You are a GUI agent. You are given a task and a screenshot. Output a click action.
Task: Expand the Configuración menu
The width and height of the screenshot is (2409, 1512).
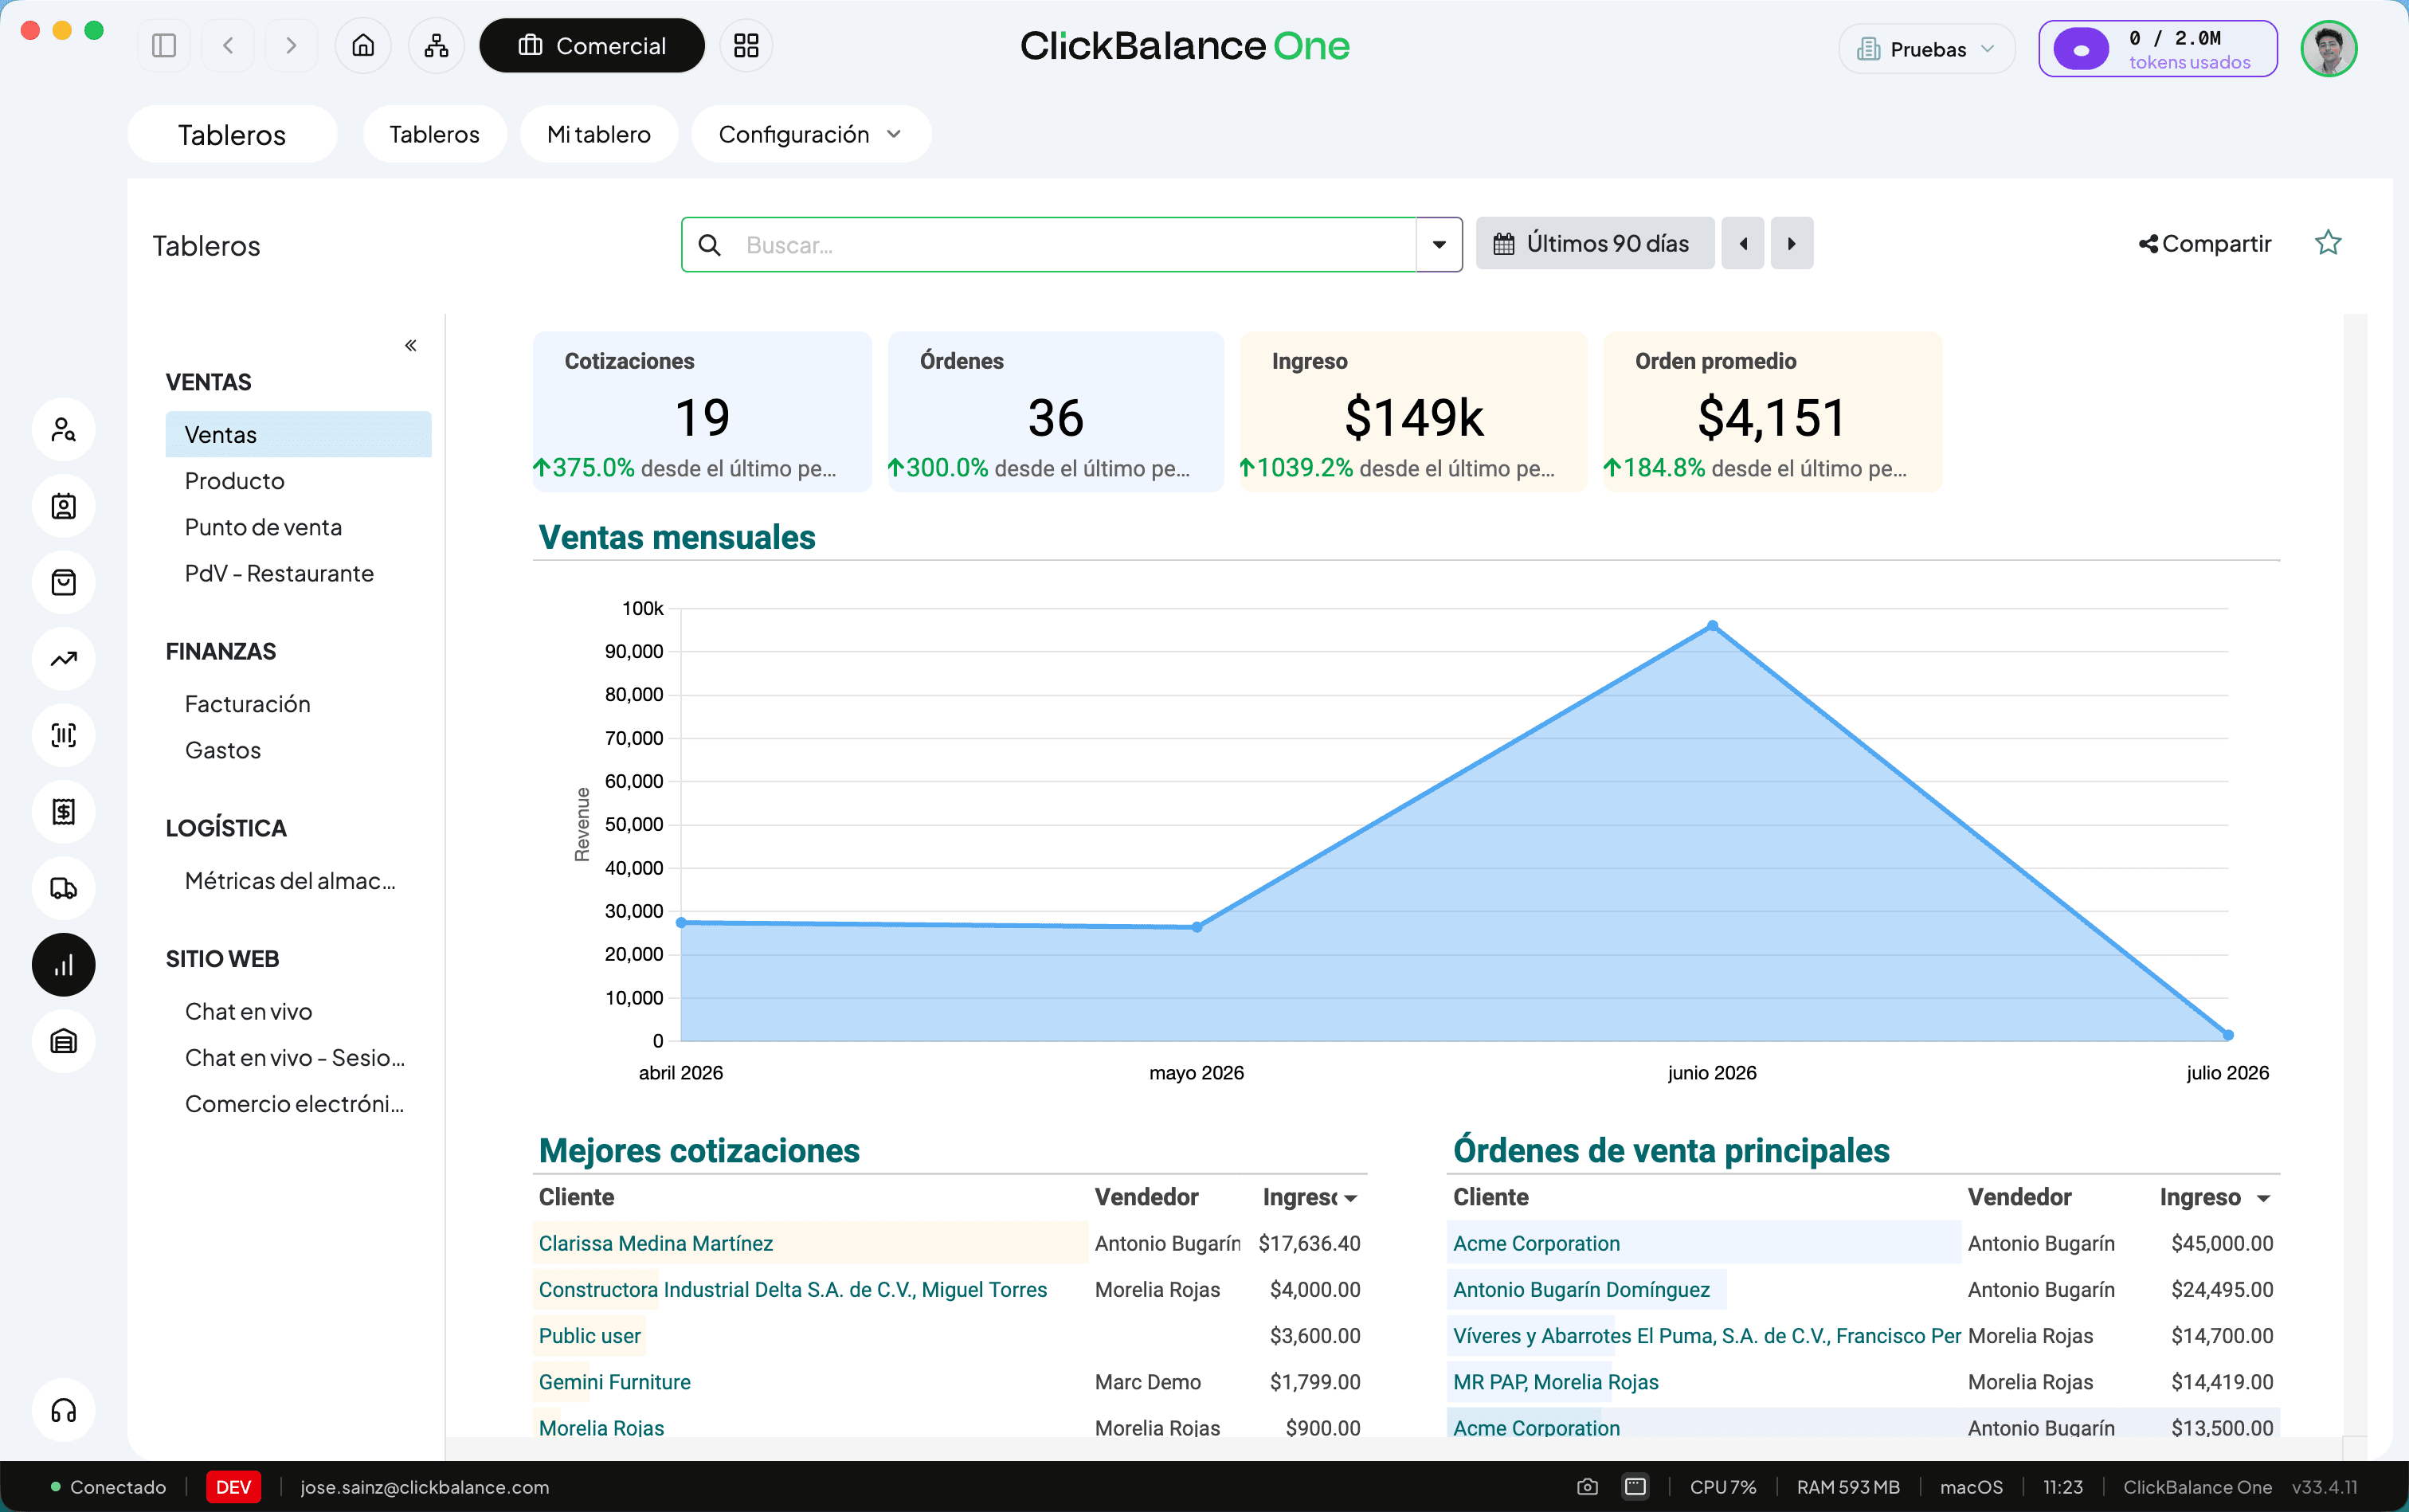[811, 134]
